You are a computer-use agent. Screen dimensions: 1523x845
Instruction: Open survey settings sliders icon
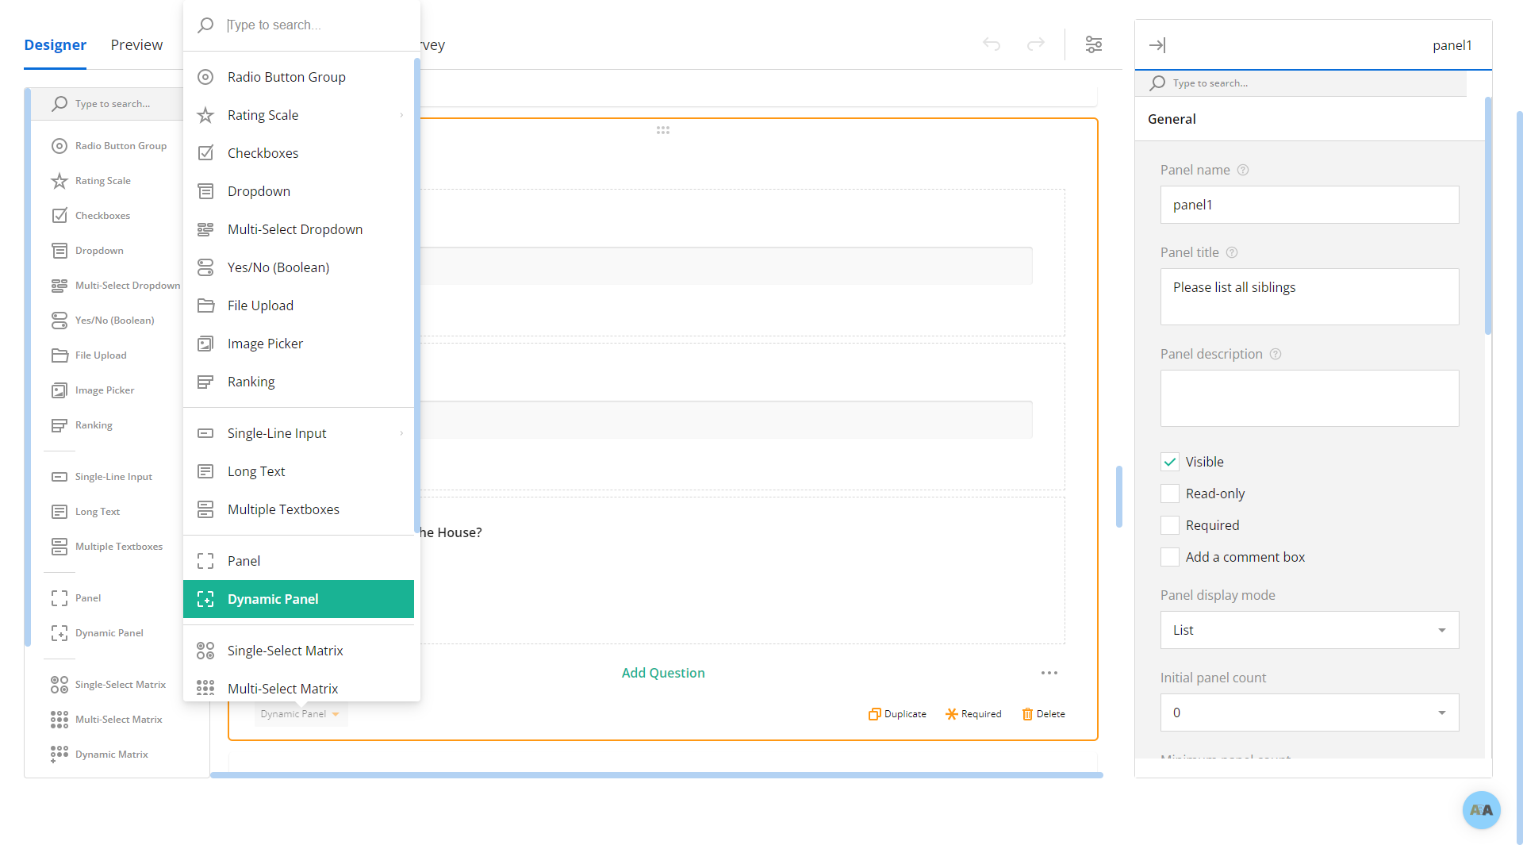(x=1094, y=44)
